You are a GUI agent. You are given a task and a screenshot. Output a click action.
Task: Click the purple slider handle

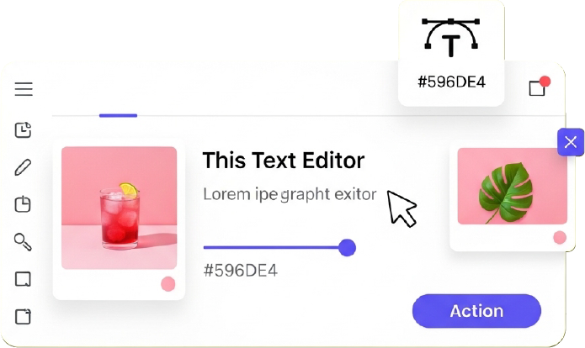click(x=347, y=247)
